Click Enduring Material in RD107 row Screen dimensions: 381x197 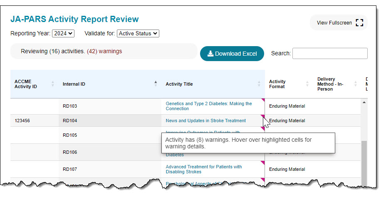pyautogui.click(x=287, y=169)
